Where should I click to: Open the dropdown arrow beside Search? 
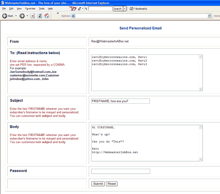click(125, 9)
